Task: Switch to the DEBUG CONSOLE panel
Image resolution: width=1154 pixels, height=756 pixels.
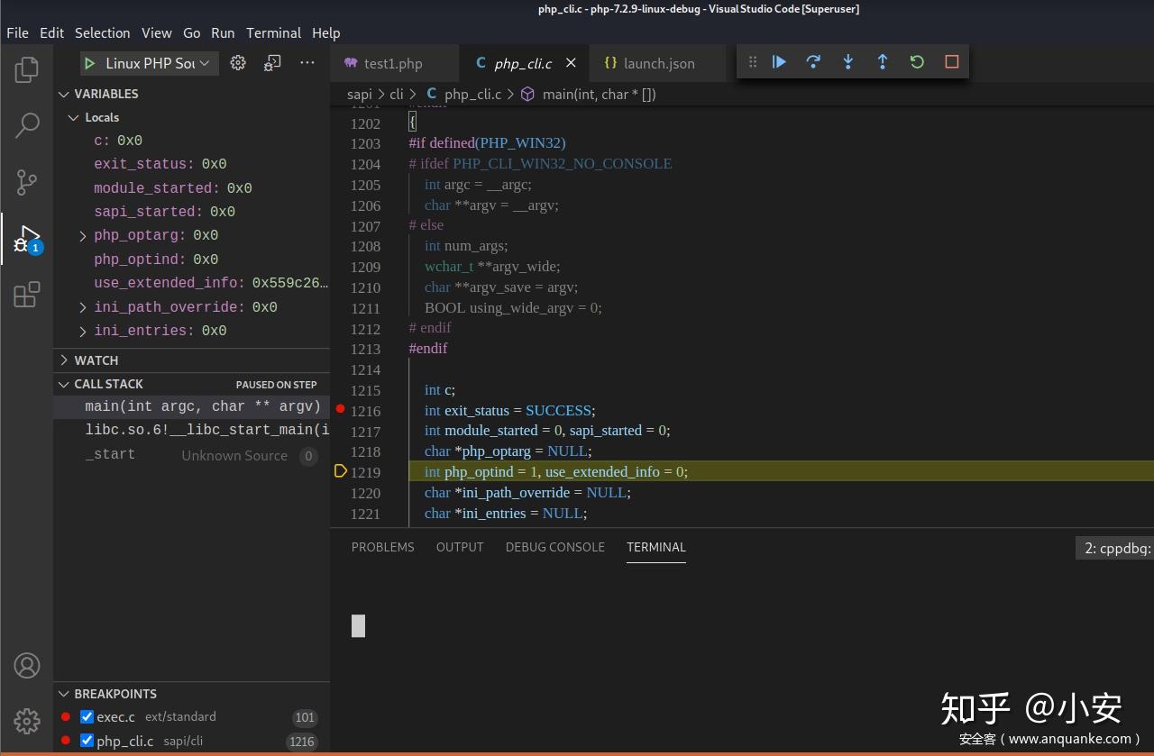Action: [x=554, y=547]
